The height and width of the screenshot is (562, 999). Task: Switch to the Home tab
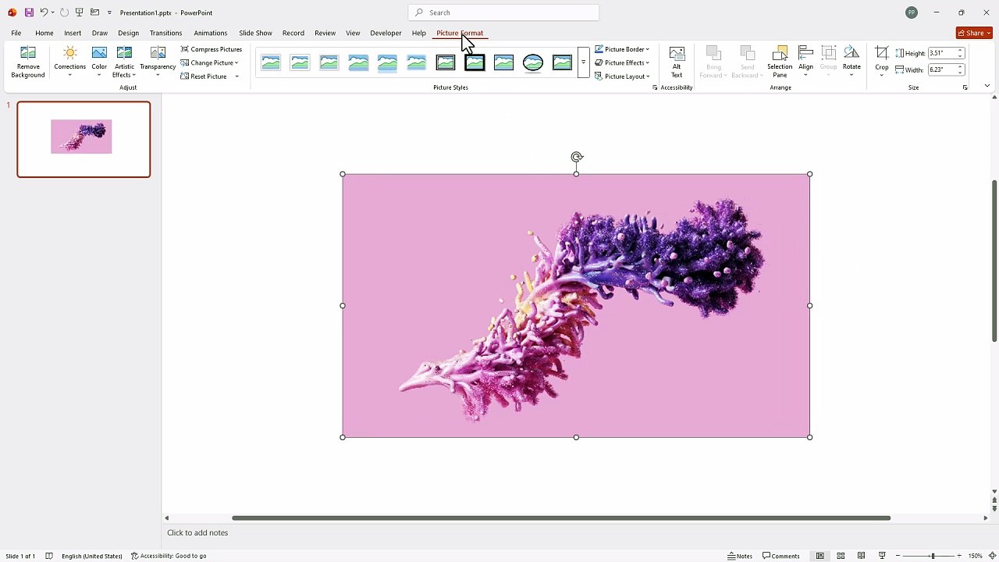pos(44,33)
